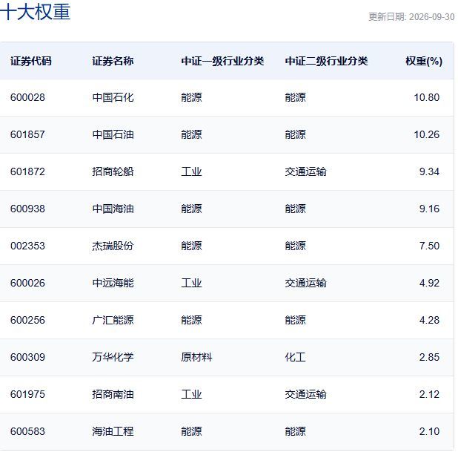Click weight value 2.10
458x455 pixels.
(x=429, y=431)
